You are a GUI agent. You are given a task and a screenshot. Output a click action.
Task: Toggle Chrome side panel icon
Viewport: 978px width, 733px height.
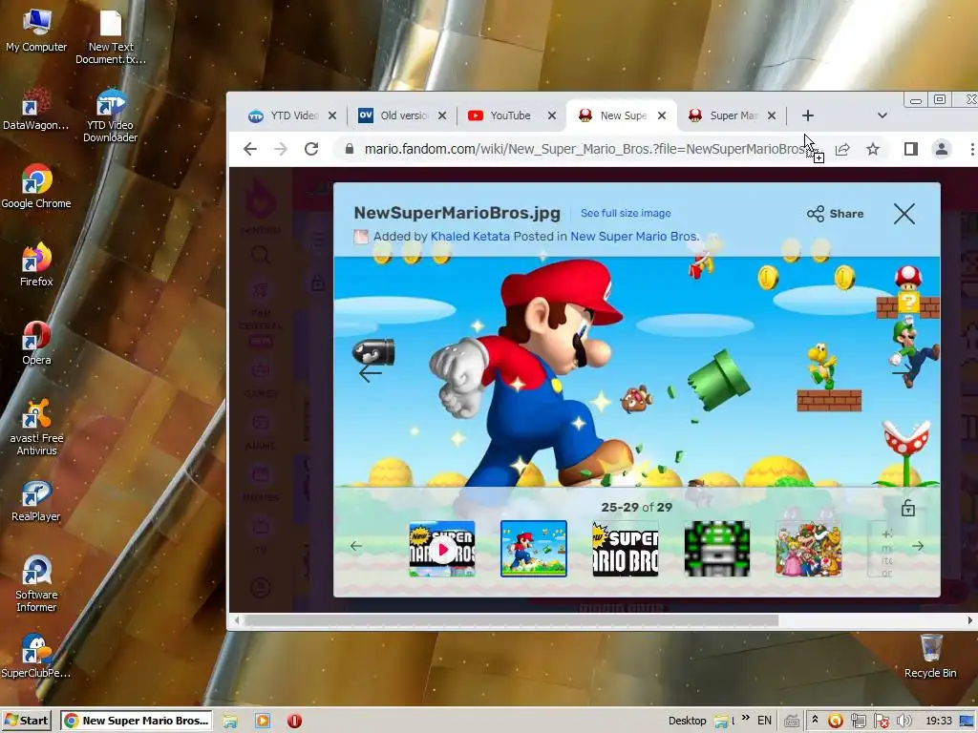click(x=910, y=149)
